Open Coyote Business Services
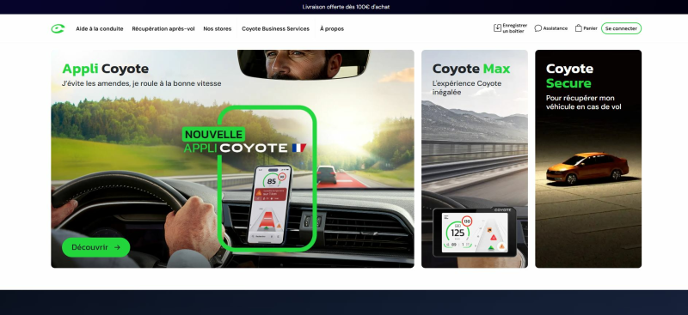 pos(275,29)
